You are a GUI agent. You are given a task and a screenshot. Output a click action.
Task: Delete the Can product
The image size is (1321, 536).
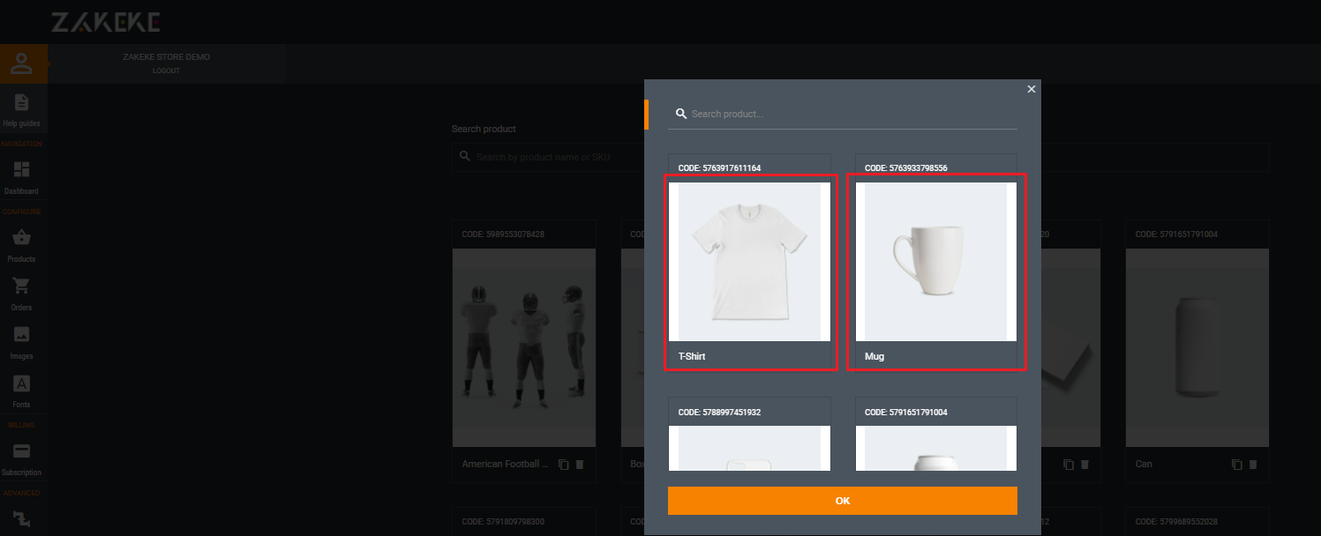[1253, 465]
